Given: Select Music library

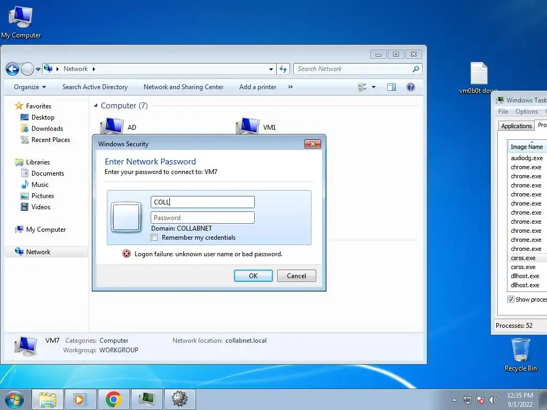Looking at the screenshot, I should [35, 184].
